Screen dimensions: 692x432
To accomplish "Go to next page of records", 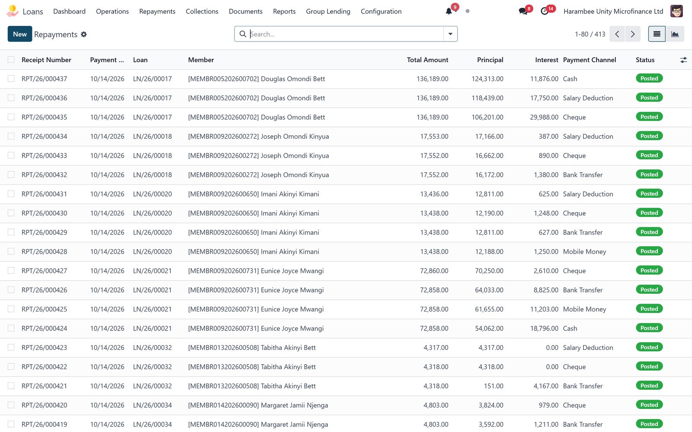I will point(633,34).
